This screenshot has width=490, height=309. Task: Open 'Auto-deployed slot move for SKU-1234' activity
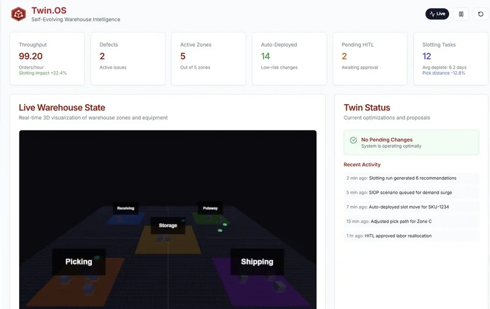(x=411, y=207)
